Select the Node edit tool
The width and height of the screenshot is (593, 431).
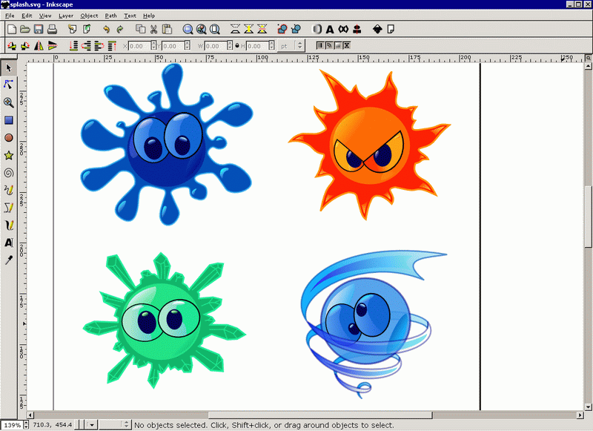tap(9, 85)
